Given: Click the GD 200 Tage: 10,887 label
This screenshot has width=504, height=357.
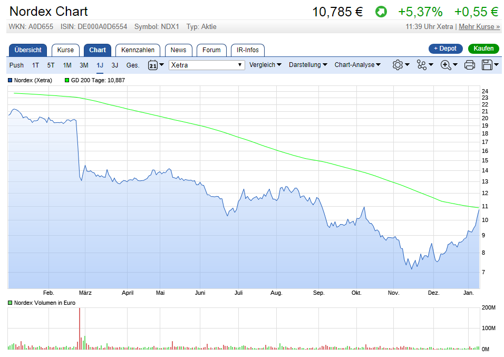Looking at the screenshot, I should (98, 80).
